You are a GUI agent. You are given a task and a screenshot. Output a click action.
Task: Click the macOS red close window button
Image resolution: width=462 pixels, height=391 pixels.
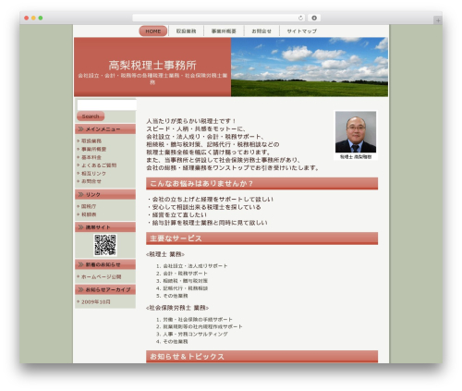[27, 18]
